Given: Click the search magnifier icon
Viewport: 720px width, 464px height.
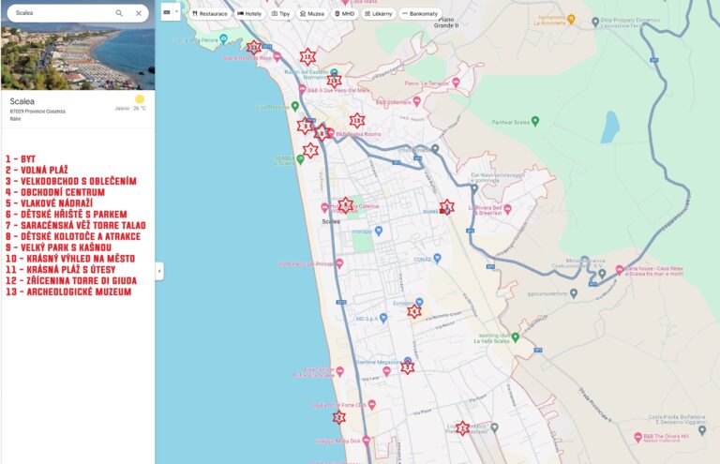Looking at the screenshot, I should click(x=119, y=13).
